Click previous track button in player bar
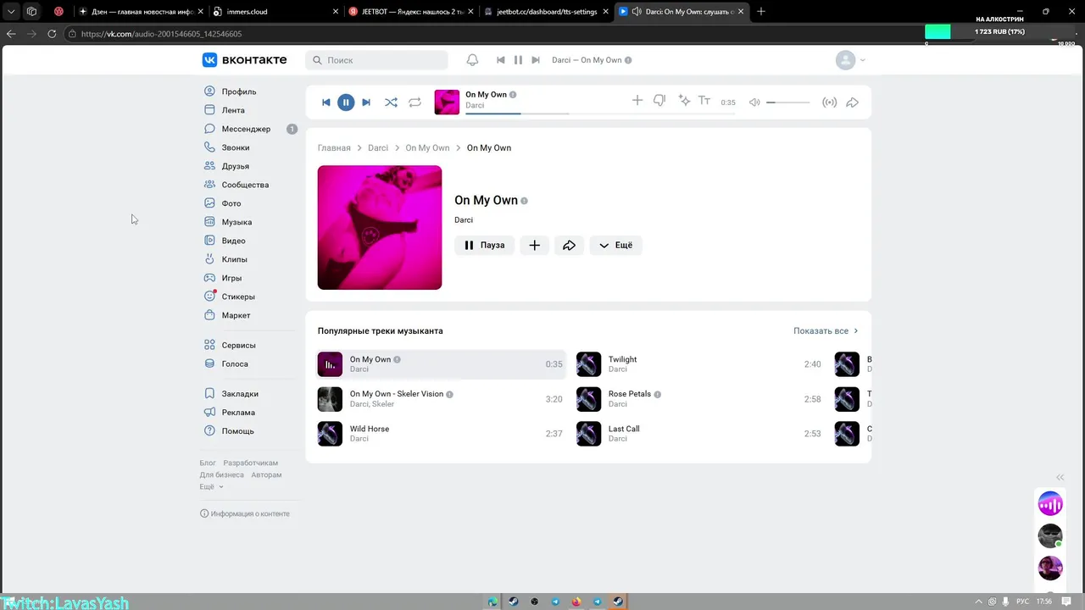This screenshot has height=610, width=1085. (326, 103)
